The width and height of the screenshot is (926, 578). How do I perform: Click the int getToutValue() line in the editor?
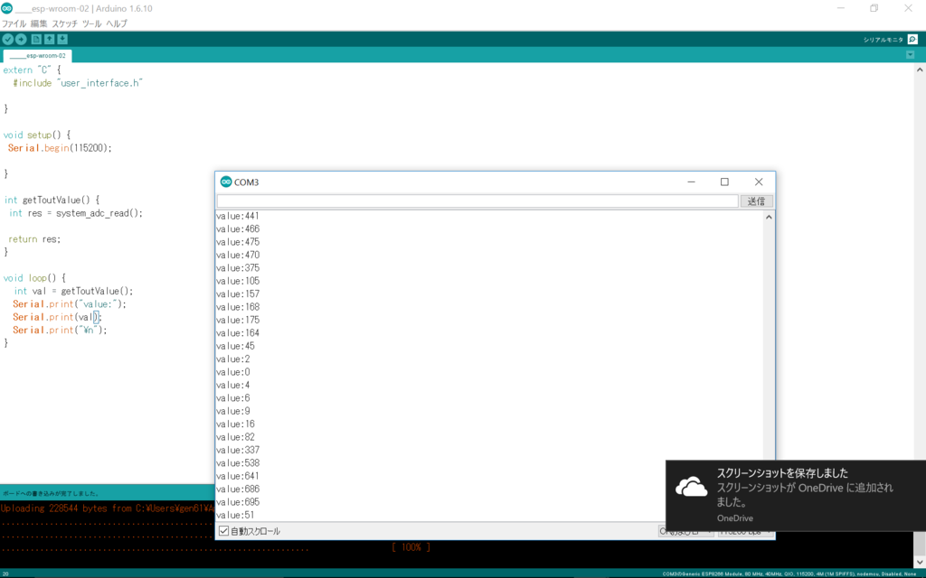coord(52,200)
